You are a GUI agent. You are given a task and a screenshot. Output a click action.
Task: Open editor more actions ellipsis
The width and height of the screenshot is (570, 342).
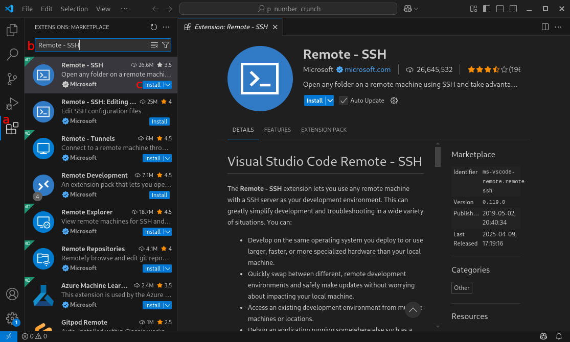tap(558, 27)
